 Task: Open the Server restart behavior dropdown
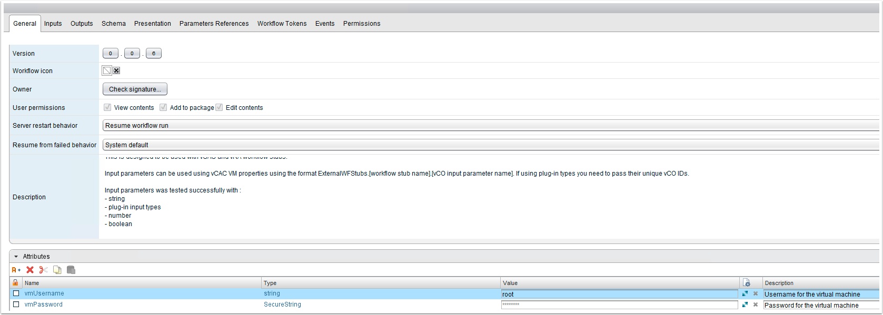pyautogui.click(x=490, y=126)
